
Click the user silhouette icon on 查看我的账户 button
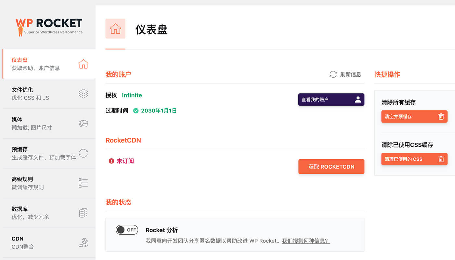(358, 99)
